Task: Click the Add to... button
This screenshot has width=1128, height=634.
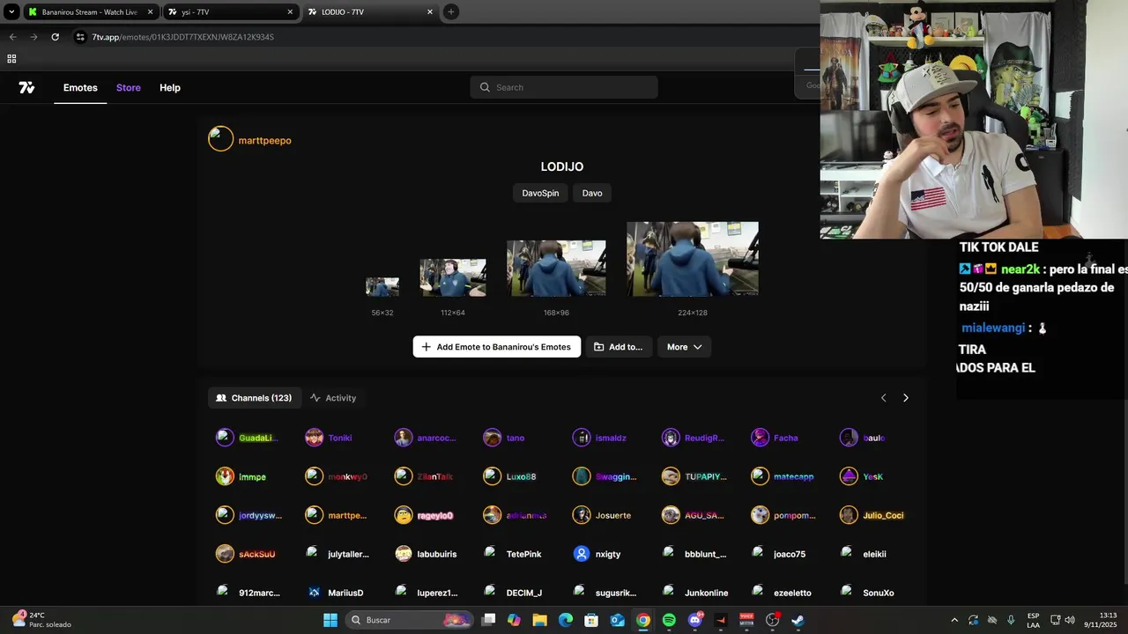Action: pyautogui.click(x=619, y=347)
